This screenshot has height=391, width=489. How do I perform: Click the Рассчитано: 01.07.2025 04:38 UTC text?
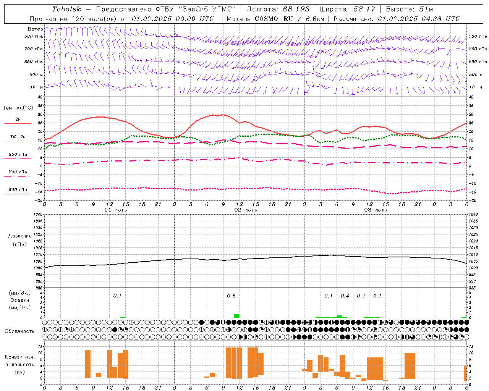point(397,19)
